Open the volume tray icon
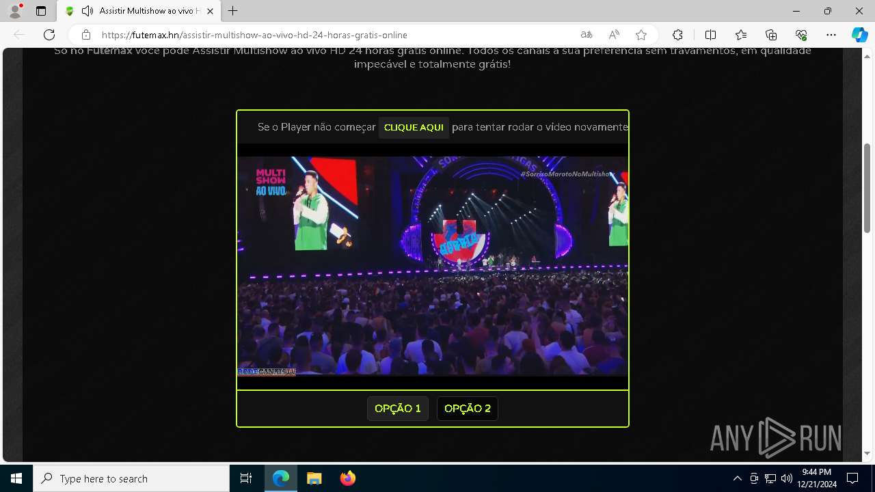875x492 pixels. point(787,478)
